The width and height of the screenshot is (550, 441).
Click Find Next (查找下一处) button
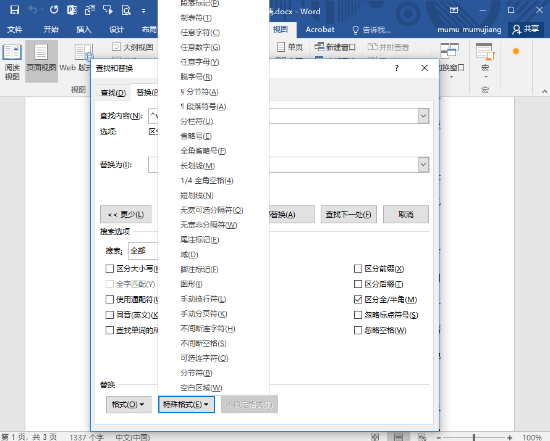click(x=349, y=214)
